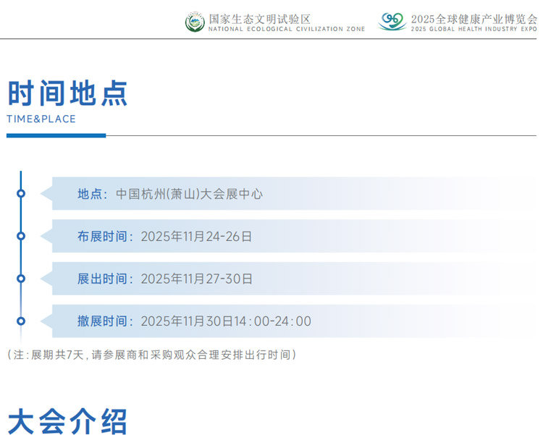Click the 大会介绍 section heading

pyautogui.click(x=67, y=421)
